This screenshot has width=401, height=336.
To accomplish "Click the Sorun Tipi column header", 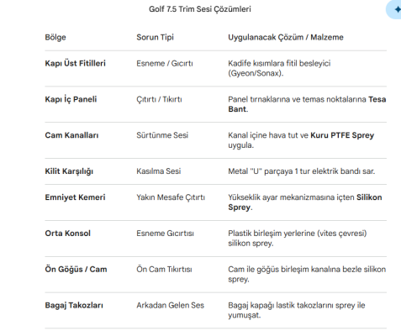I will pos(155,37).
